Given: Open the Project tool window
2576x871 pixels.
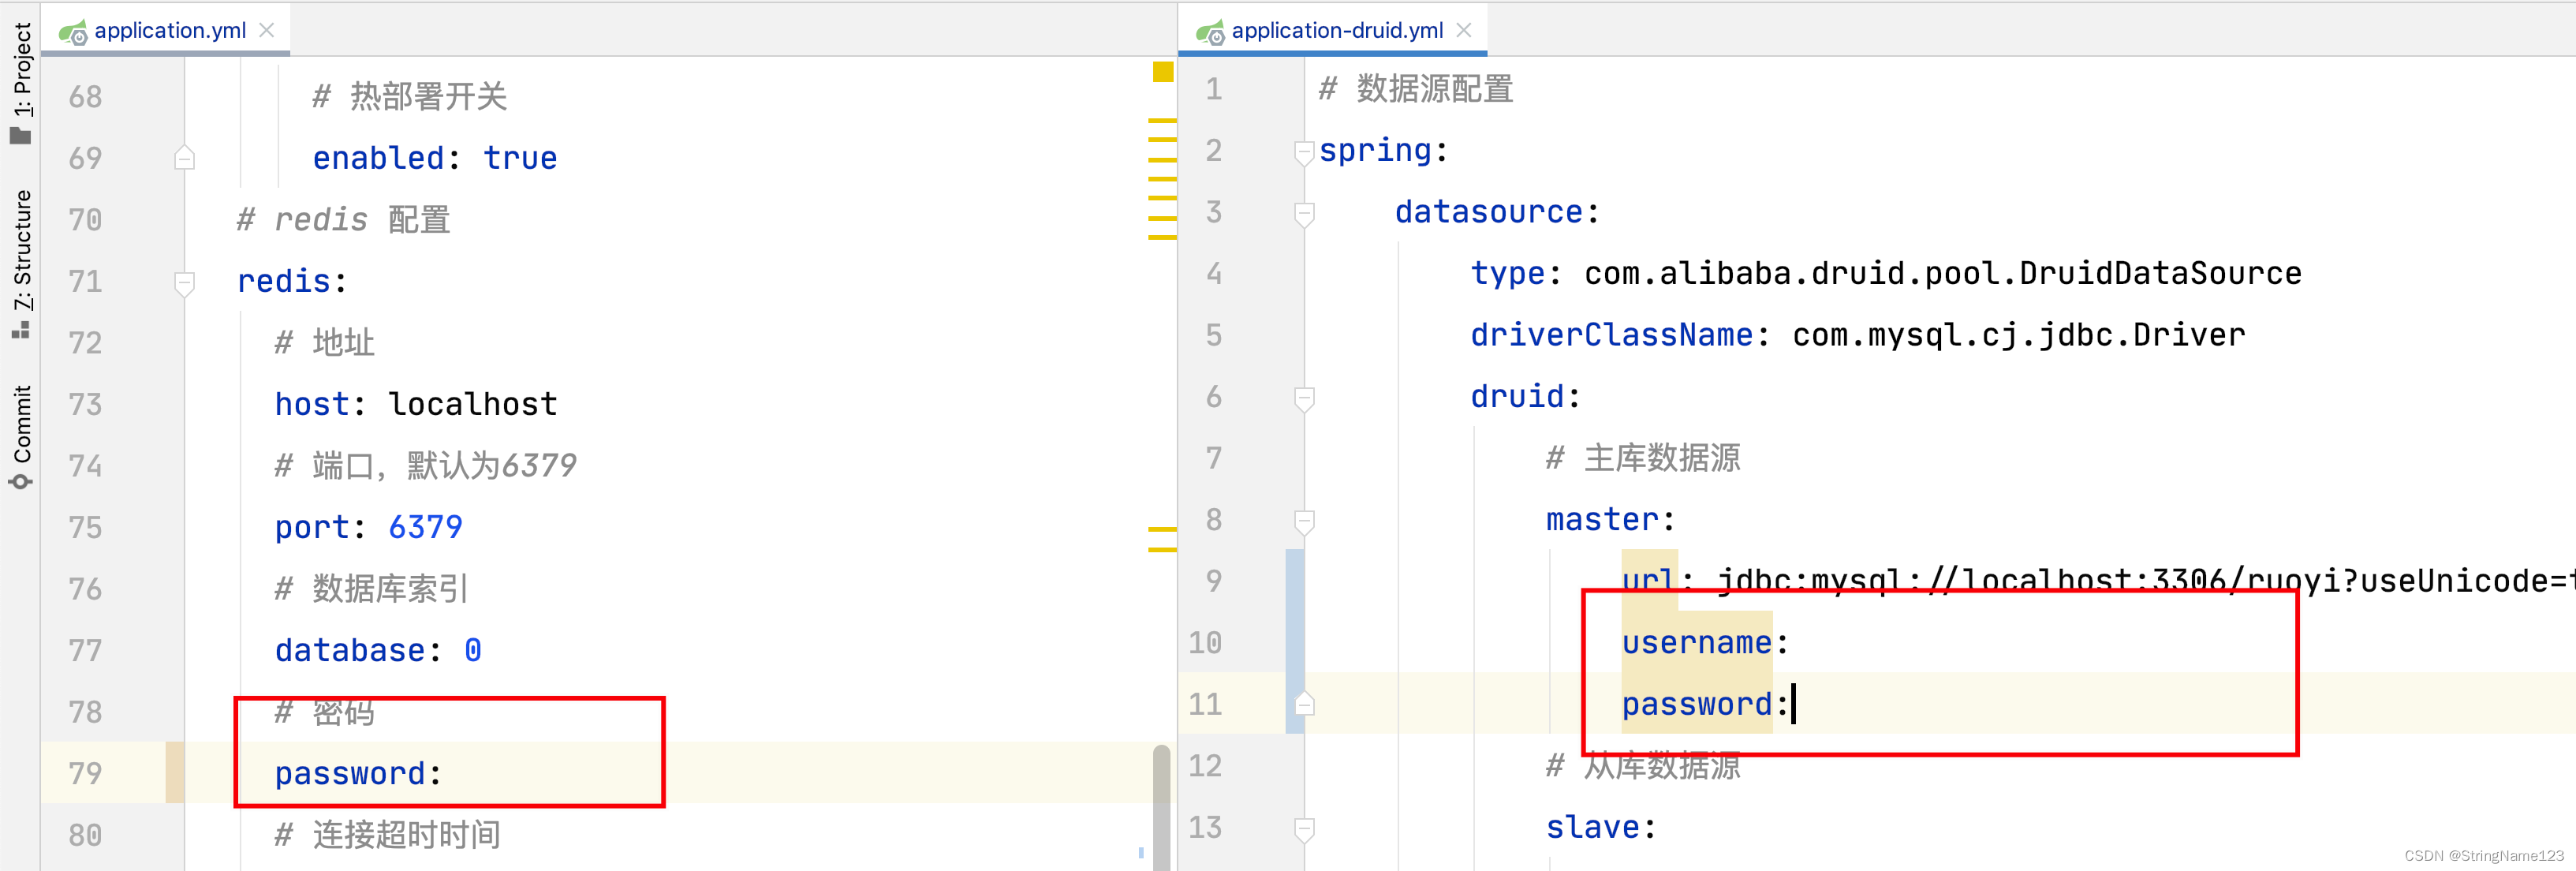Looking at the screenshot, I should coord(21,83).
